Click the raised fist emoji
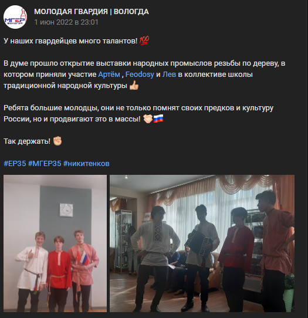Image resolution: width=308 pixels, height=318 pixels. pos(57,141)
